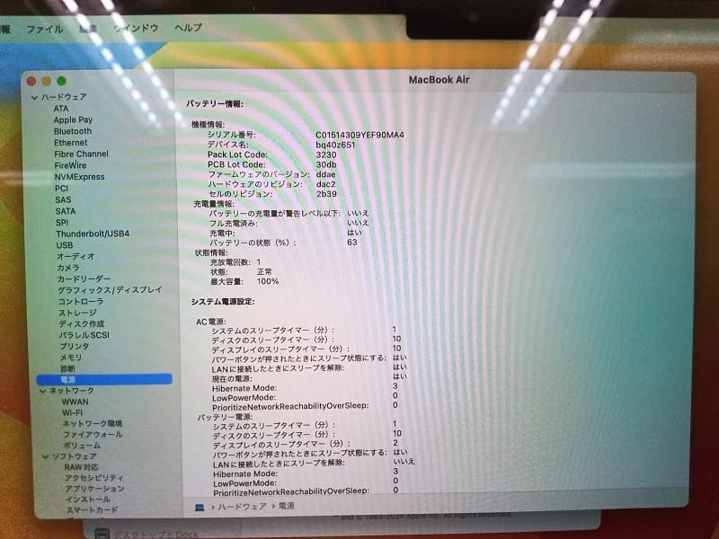This screenshot has width=719, height=539.
Task: Collapse the ハードウェア section
Action: (34, 98)
